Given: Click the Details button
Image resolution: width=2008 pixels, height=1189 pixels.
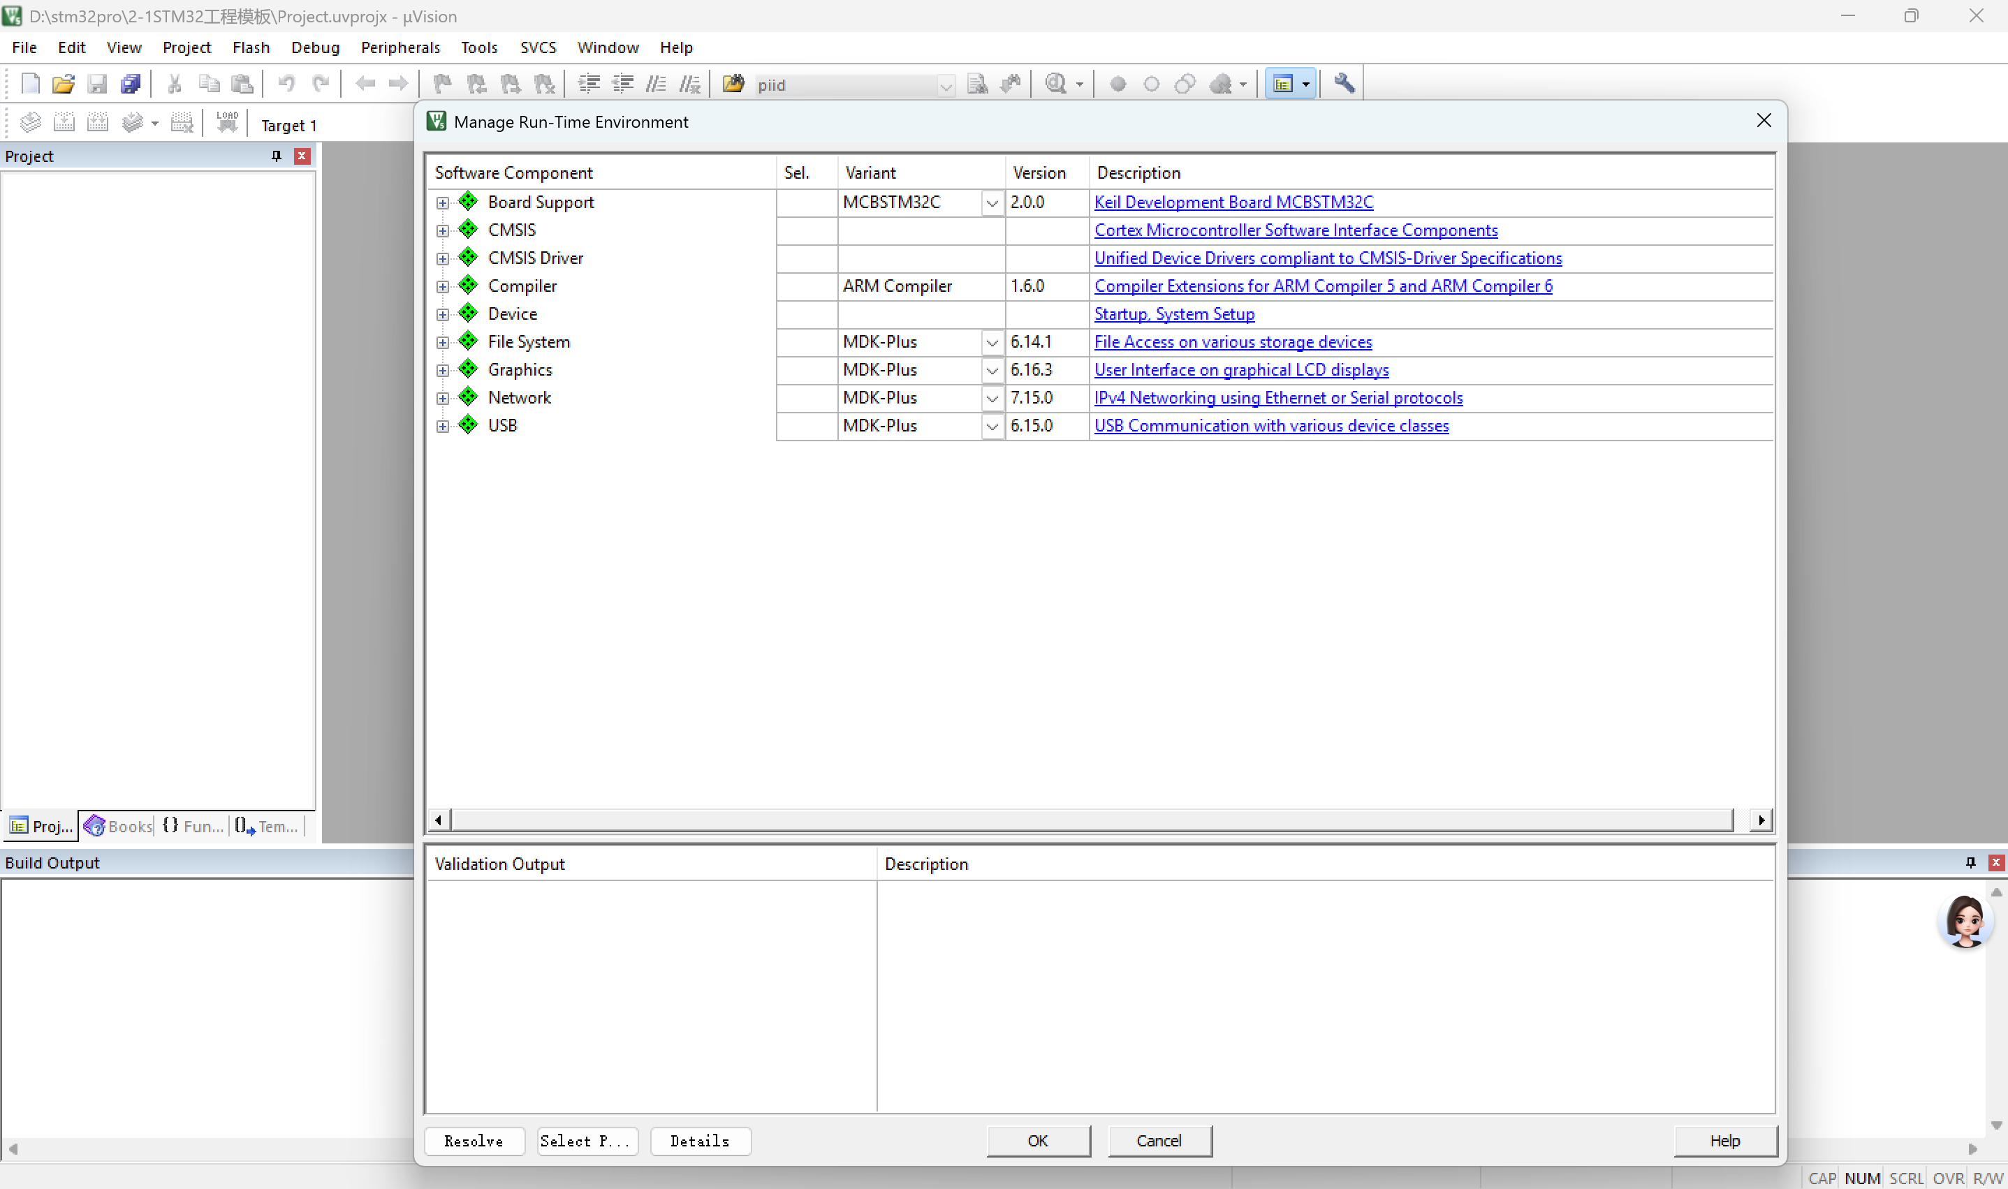Looking at the screenshot, I should 701,1142.
